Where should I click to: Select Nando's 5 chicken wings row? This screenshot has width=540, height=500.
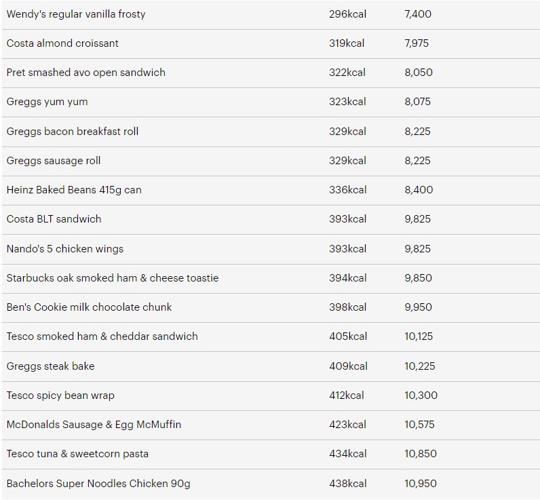(x=271, y=249)
